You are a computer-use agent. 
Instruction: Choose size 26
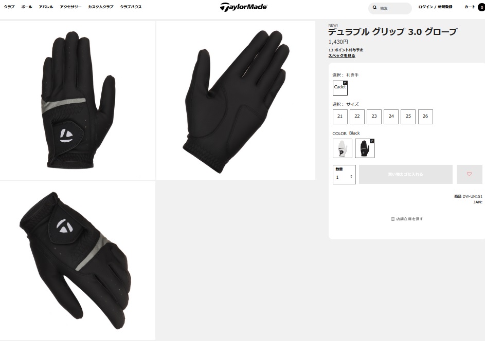tap(425, 117)
